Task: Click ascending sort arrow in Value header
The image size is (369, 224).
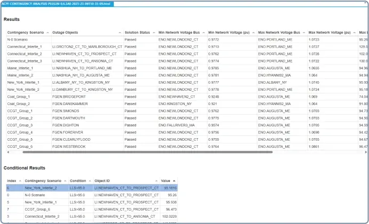Action: [x=175, y=181]
